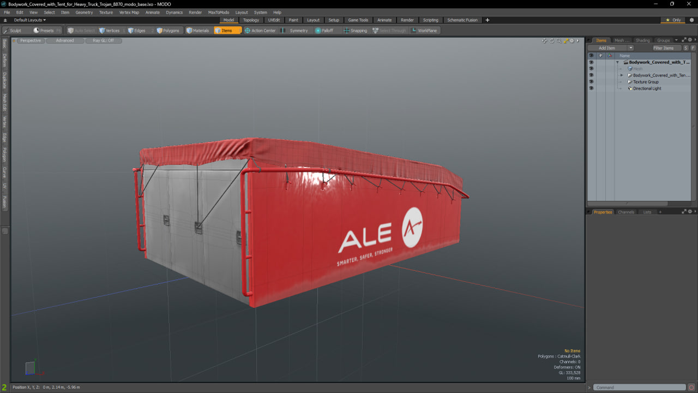Open the Perspective view type dropdown
Screen dimensions: 698x393
click(x=31, y=40)
